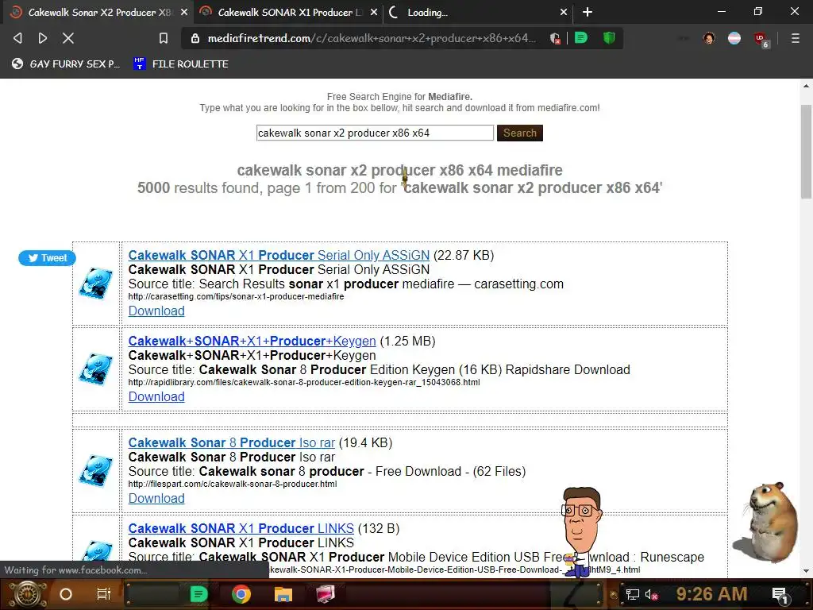Open the network icon in system tray
The width and height of the screenshot is (813, 610).
632,594
